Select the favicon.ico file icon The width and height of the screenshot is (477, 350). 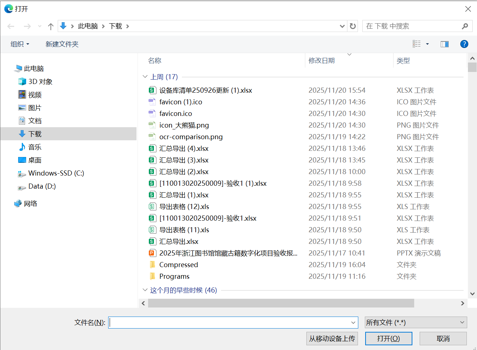(152, 113)
